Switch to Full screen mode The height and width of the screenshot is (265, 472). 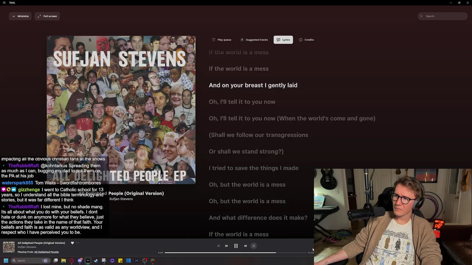point(47,16)
